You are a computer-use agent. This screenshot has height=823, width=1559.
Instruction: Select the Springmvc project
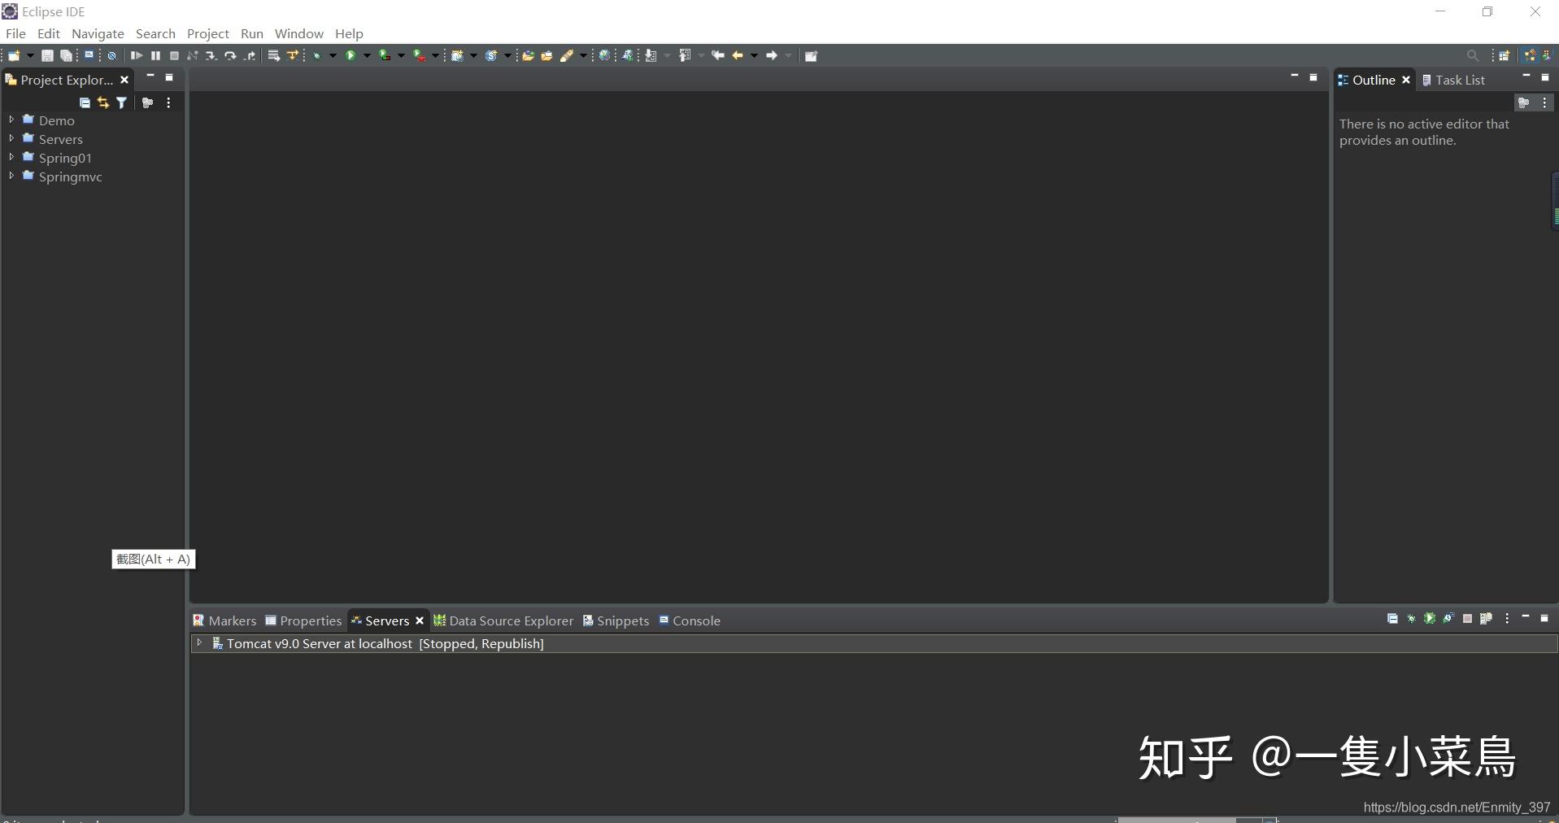[x=70, y=176]
